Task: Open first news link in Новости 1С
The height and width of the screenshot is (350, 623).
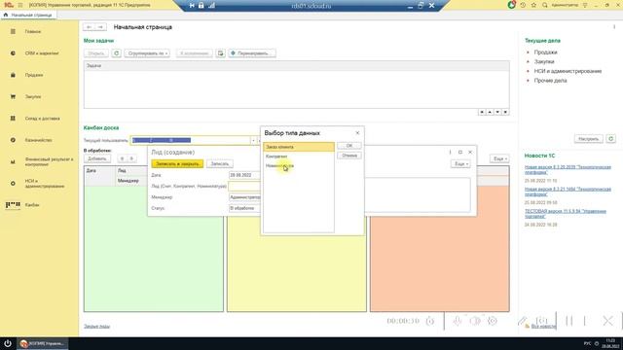Action: tap(568, 169)
